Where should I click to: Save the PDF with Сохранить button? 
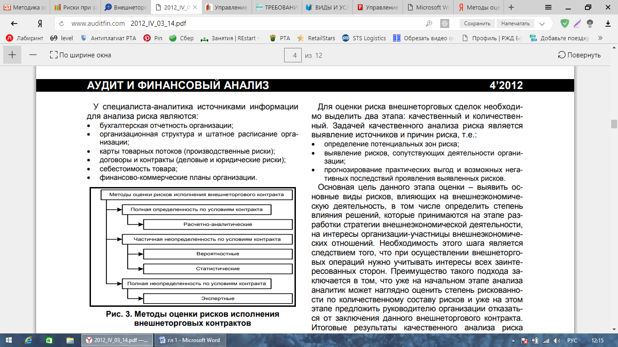coord(477,23)
